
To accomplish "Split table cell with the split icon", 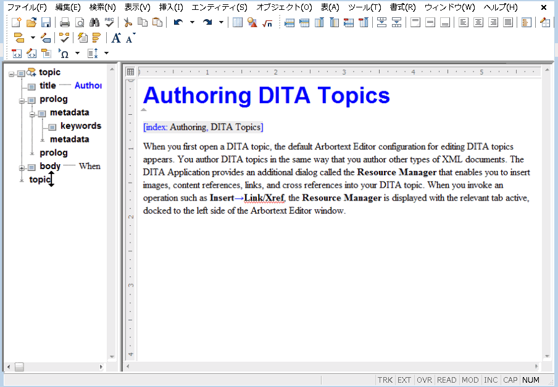I will coord(396,22).
